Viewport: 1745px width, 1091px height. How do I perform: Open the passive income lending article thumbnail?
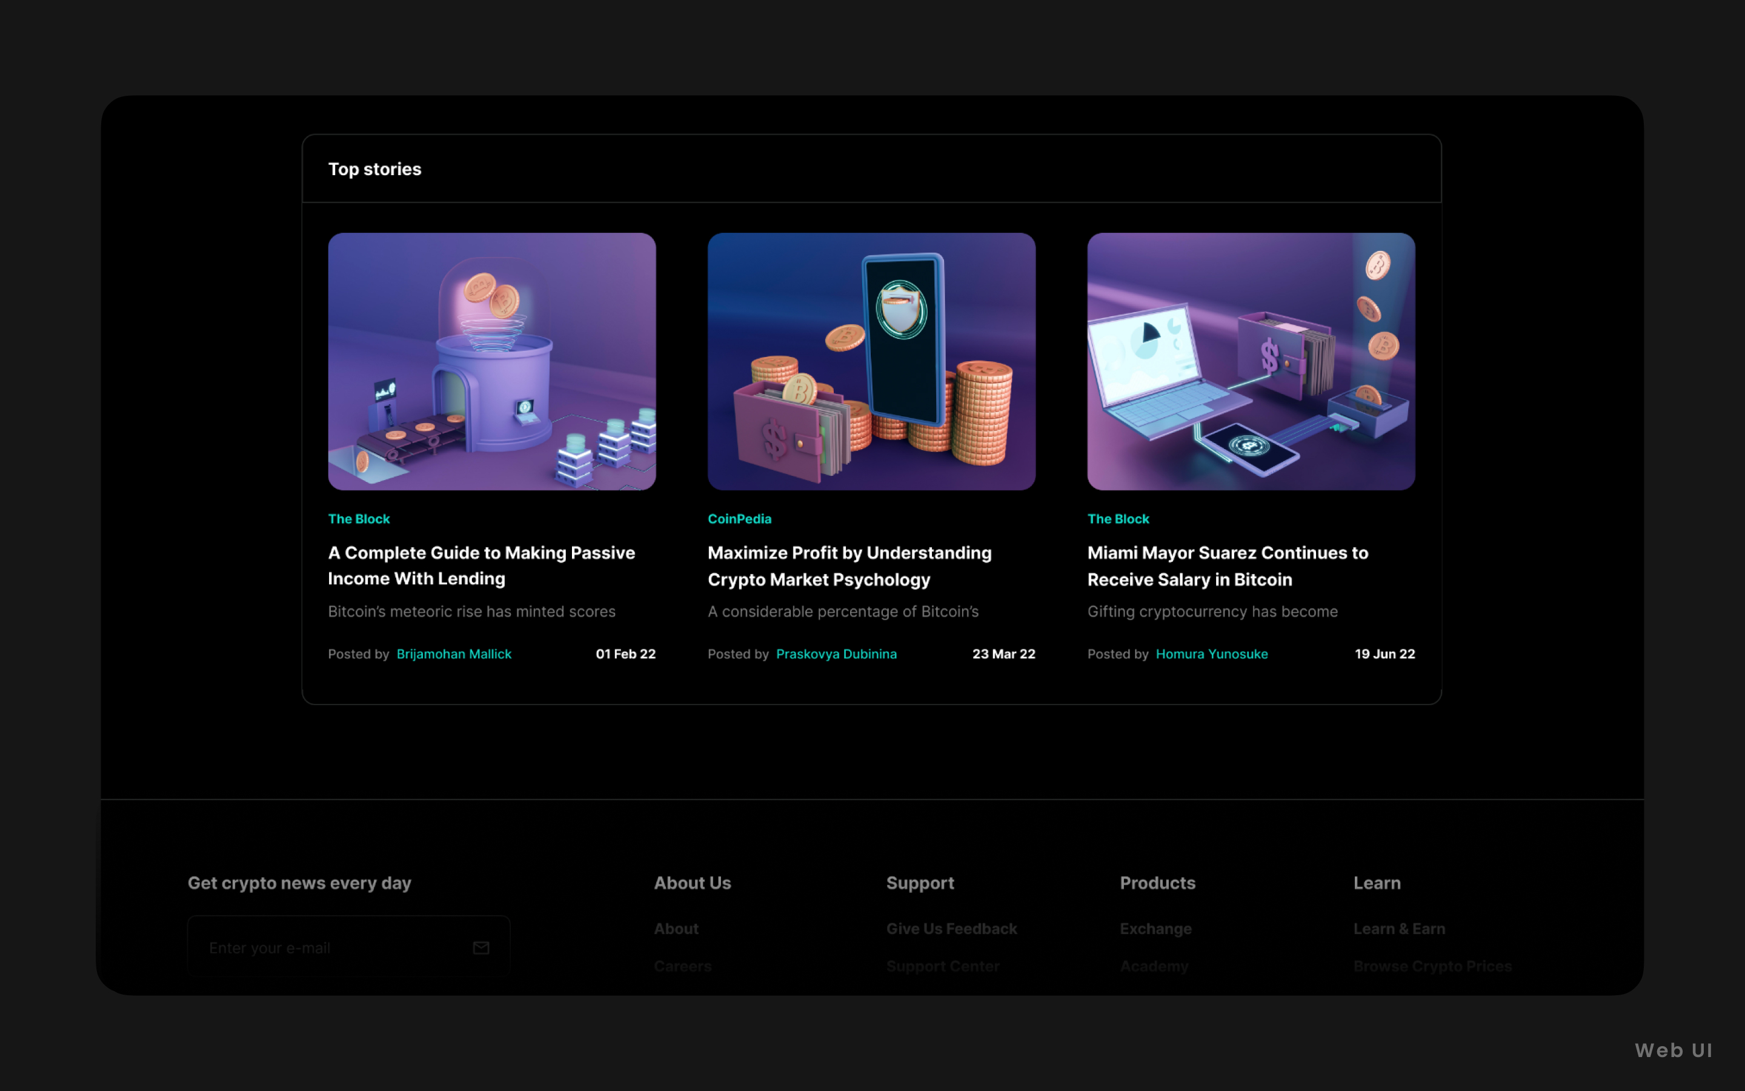(x=492, y=361)
